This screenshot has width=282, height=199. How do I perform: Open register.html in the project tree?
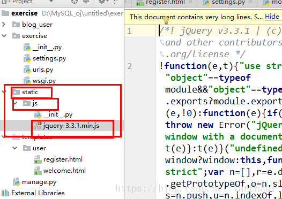tap(63, 159)
